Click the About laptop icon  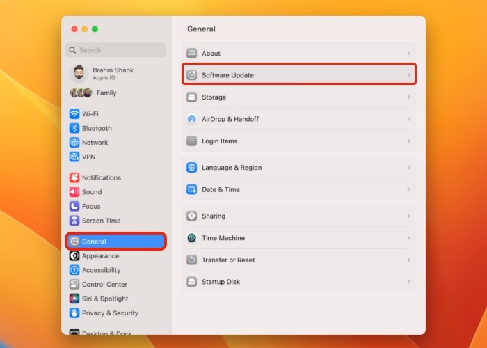point(191,53)
